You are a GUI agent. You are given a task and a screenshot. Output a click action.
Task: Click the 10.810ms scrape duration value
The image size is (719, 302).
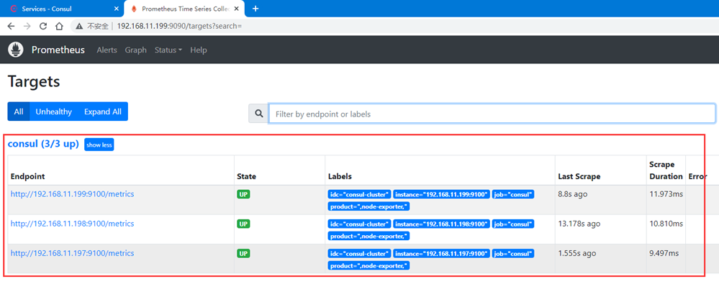[666, 224]
